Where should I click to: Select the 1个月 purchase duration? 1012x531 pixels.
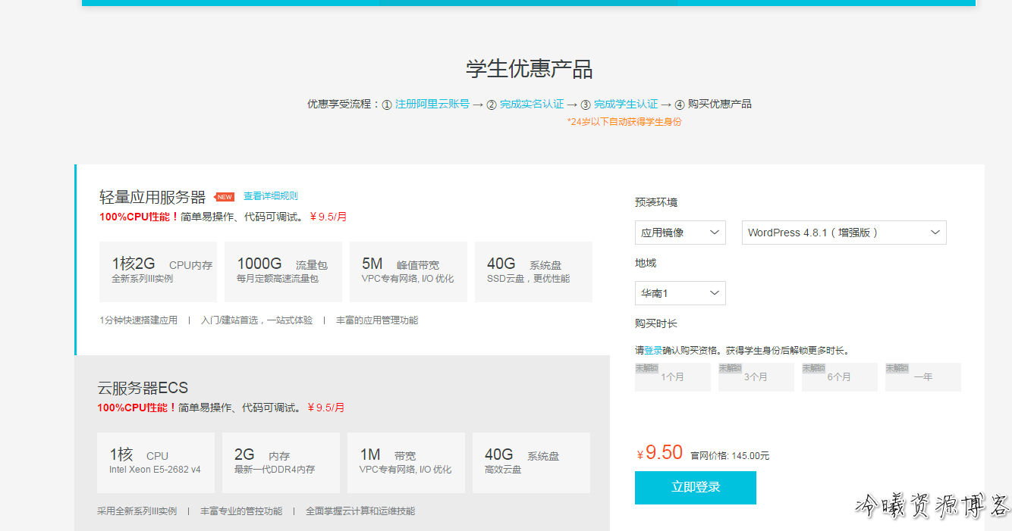click(x=673, y=377)
